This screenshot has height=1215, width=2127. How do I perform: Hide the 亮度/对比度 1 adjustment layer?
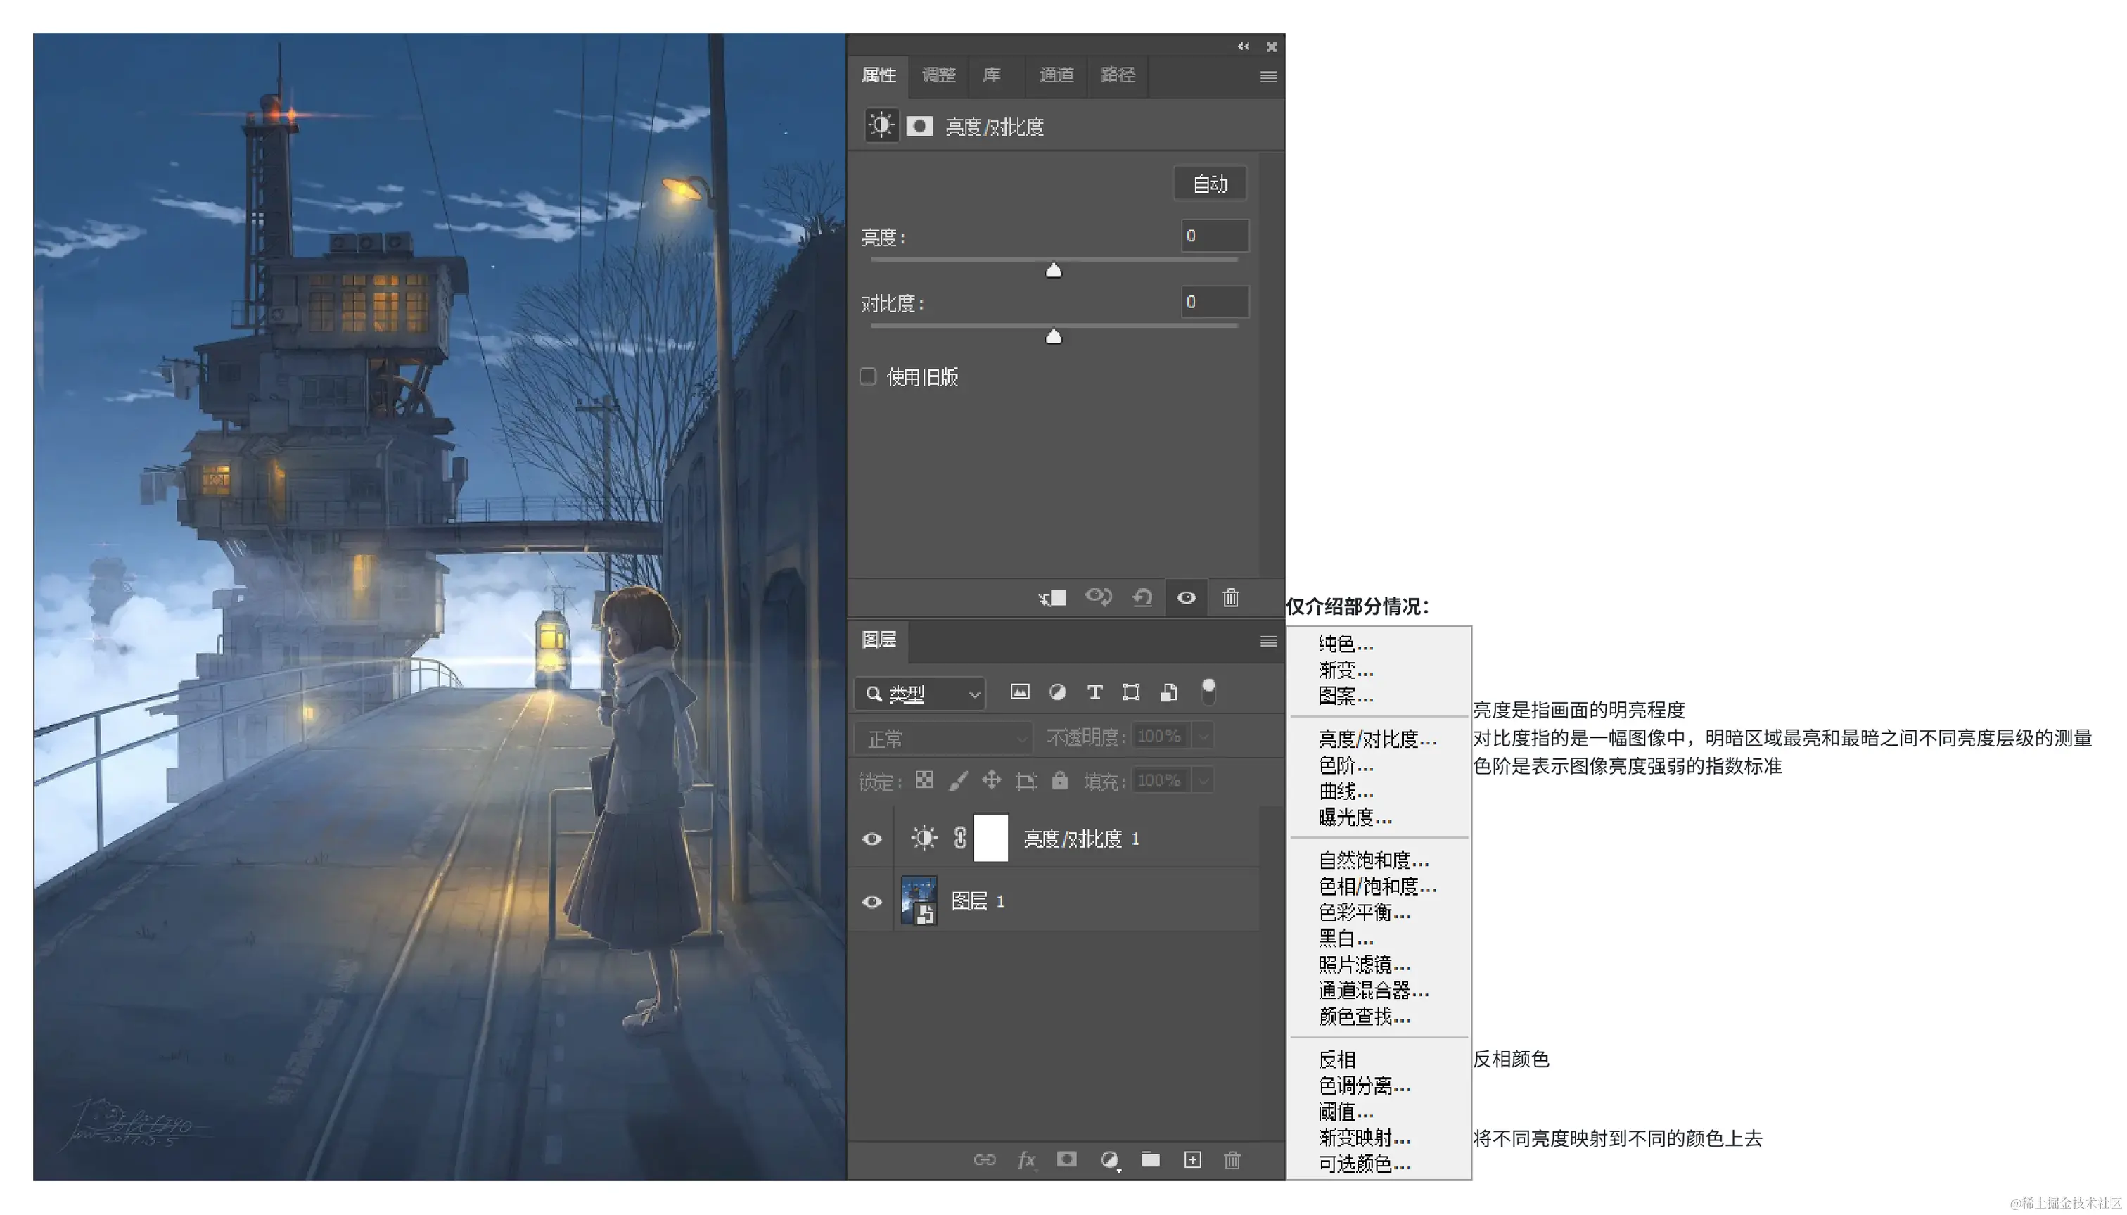[x=871, y=839]
